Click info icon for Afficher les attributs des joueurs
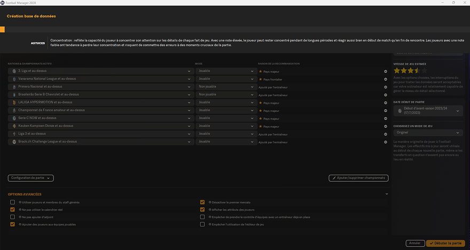The width and height of the screenshot is (470, 250). (210, 209)
